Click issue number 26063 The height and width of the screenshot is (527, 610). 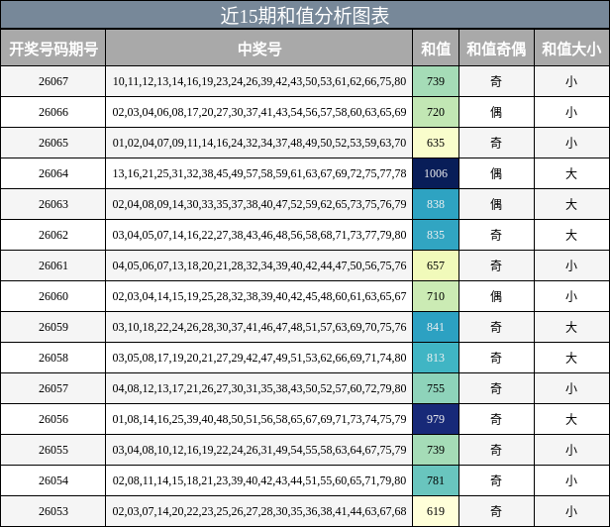pos(52,204)
